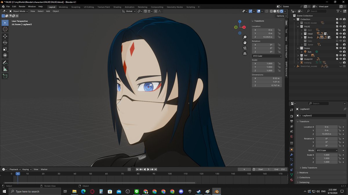Viewport: 348px width, 195px height.
Task: Open the XYZ Euler rotation mode dropdown in sidebar
Action: [x=267, y=56]
